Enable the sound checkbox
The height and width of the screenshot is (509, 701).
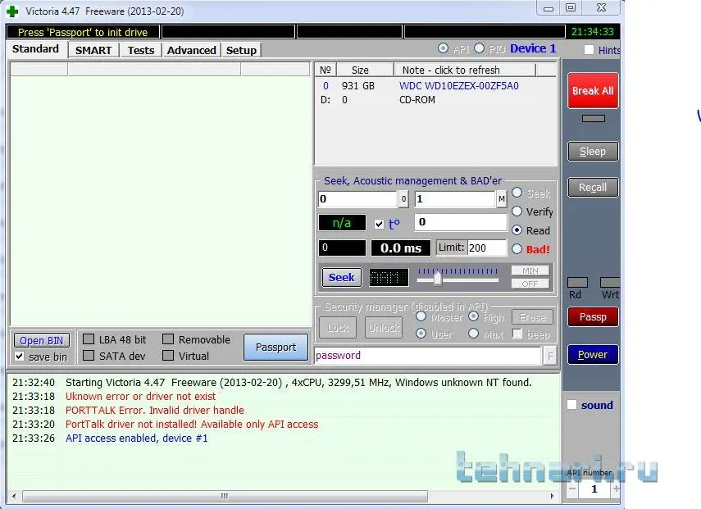pyautogui.click(x=571, y=405)
